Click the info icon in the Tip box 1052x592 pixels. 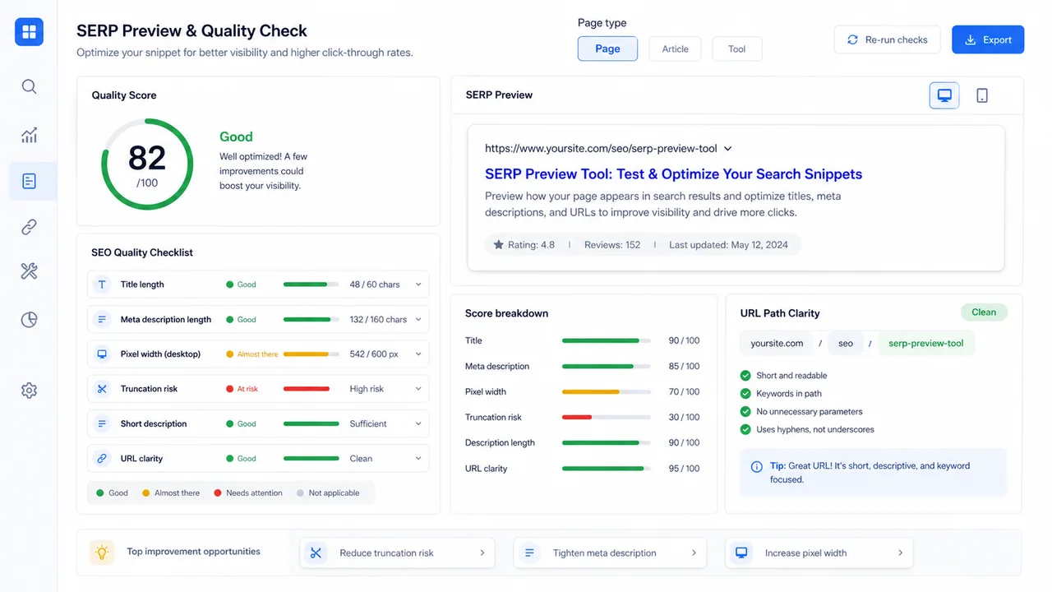757,466
